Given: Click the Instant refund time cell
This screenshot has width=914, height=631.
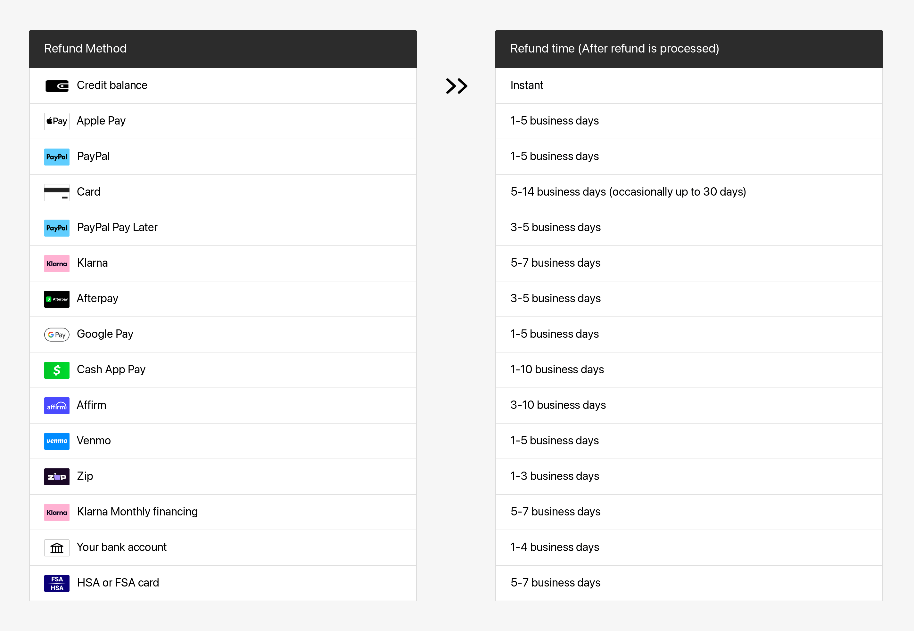Looking at the screenshot, I should 527,85.
